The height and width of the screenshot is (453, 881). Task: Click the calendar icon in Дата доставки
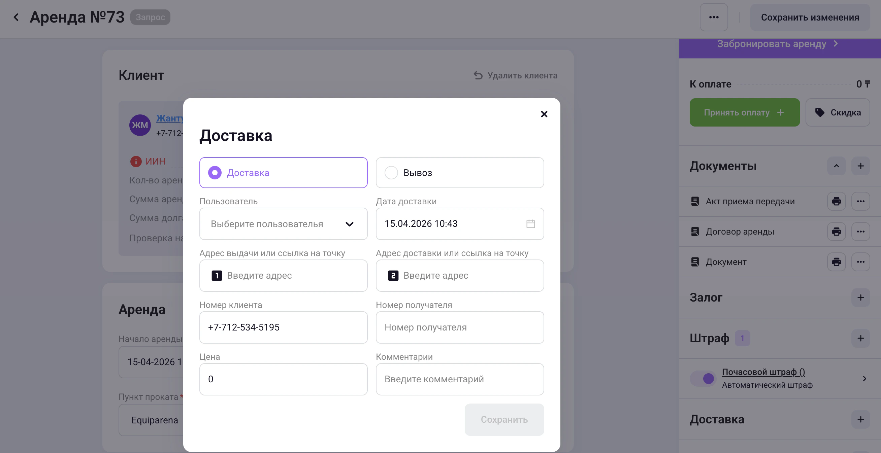530,224
